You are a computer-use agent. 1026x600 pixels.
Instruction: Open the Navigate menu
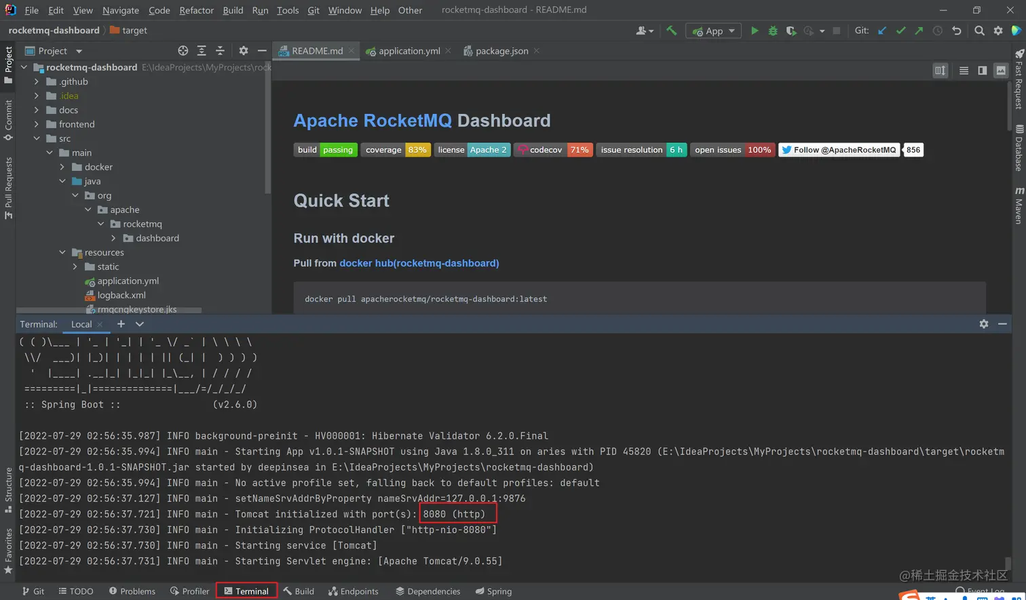[x=121, y=10]
